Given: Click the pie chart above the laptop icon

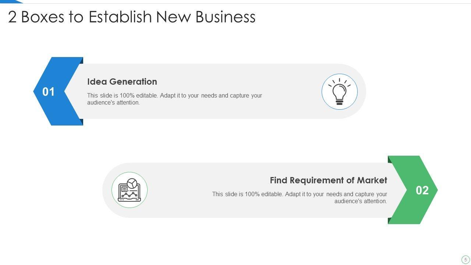Looking at the screenshot, I should click(x=132, y=183).
